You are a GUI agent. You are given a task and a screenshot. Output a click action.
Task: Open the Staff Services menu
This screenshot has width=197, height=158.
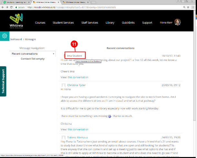click(x=90, y=23)
